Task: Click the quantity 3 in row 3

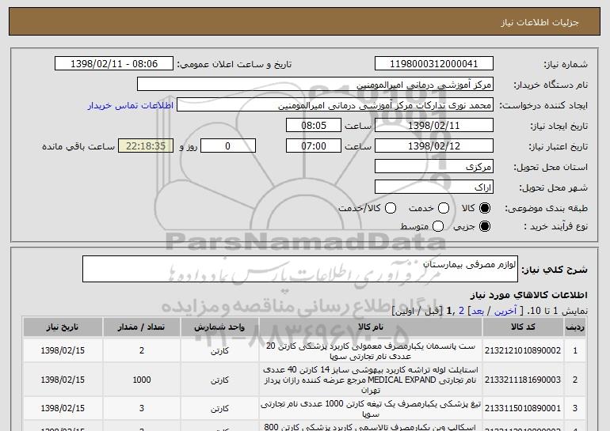Action: point(142,409)
